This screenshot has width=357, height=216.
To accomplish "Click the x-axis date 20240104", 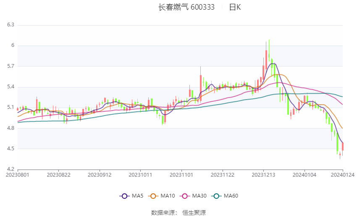I will tap(304, 175).
